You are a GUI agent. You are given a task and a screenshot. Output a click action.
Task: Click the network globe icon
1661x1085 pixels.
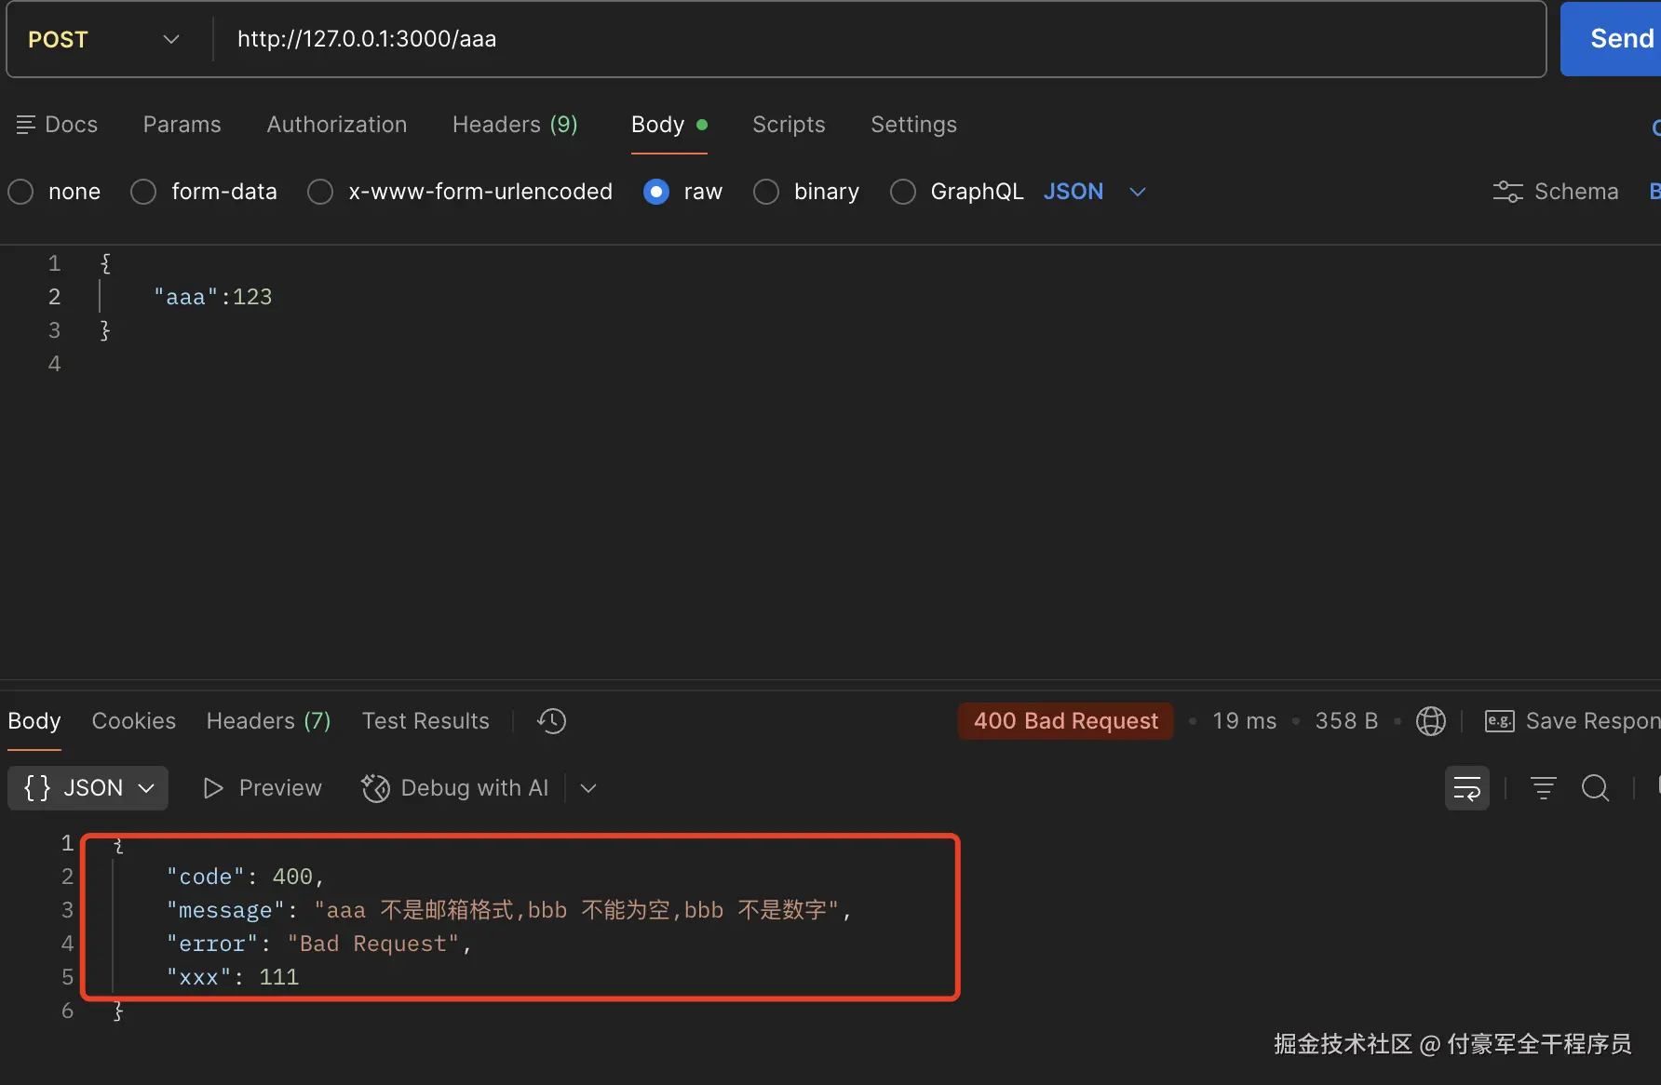1430,721
